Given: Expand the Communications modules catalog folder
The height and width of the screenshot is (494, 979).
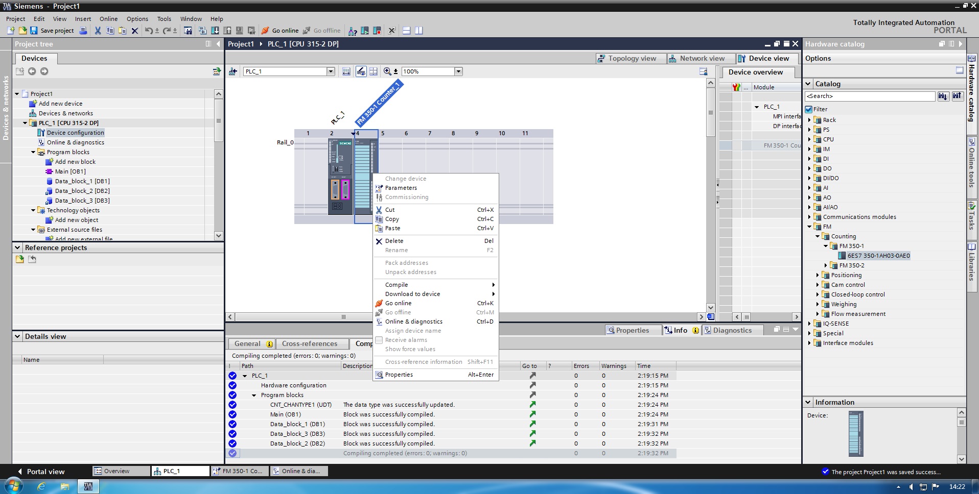Looking at the screenshot, I should click(x=809, y=217).
